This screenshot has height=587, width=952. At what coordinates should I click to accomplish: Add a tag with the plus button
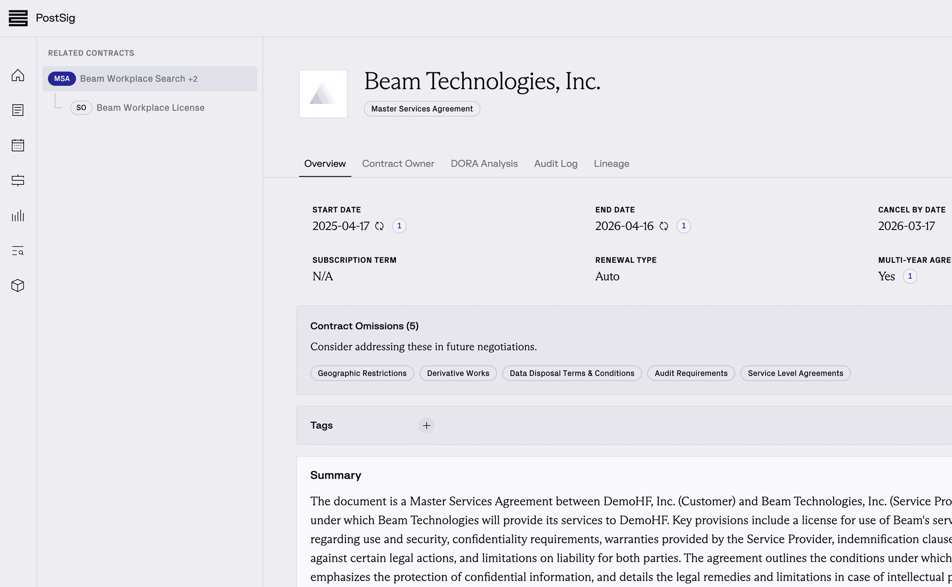[426, 426]
